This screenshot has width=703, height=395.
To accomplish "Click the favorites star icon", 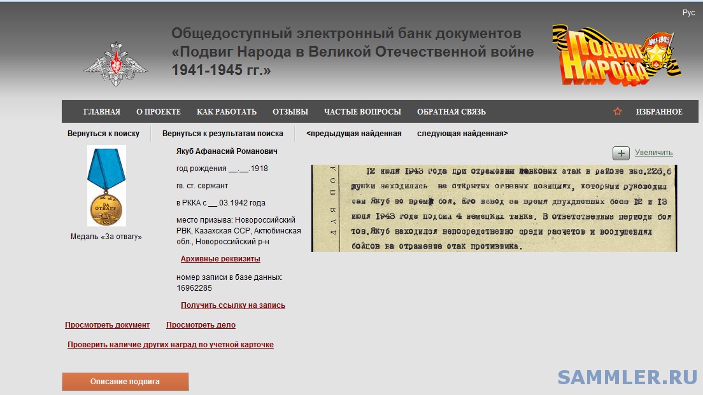I will tap(617, 112).
